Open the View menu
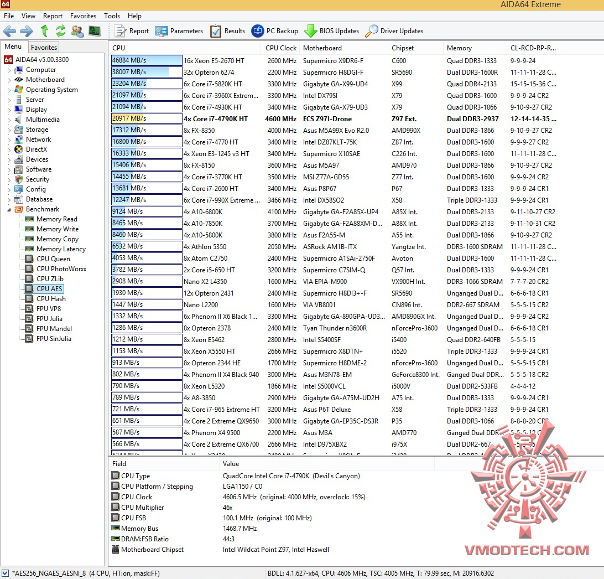Image resolution: width=604 pixels, height=579 pixels. (x=29, y=16)
